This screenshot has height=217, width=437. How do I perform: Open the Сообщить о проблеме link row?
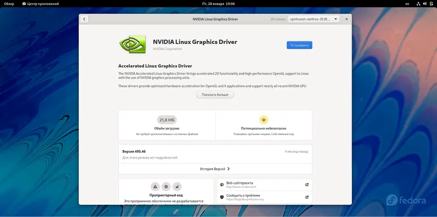(264, 197)
